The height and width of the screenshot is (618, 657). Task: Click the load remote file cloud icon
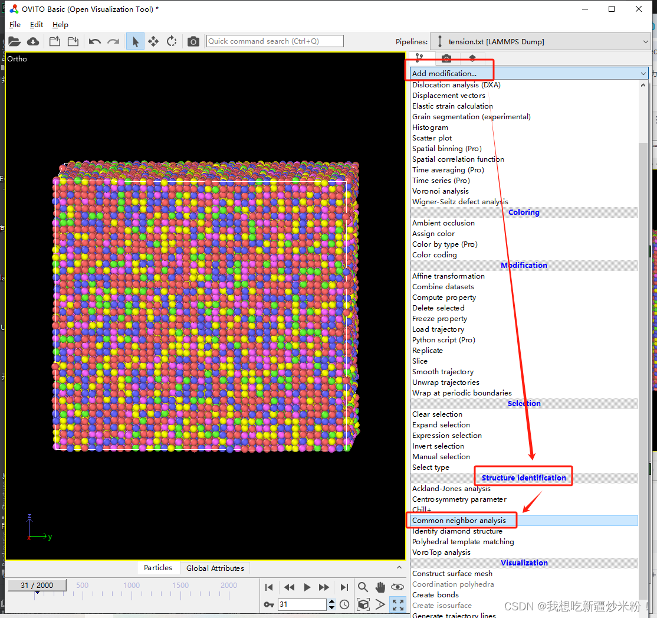tap(33, 41)
